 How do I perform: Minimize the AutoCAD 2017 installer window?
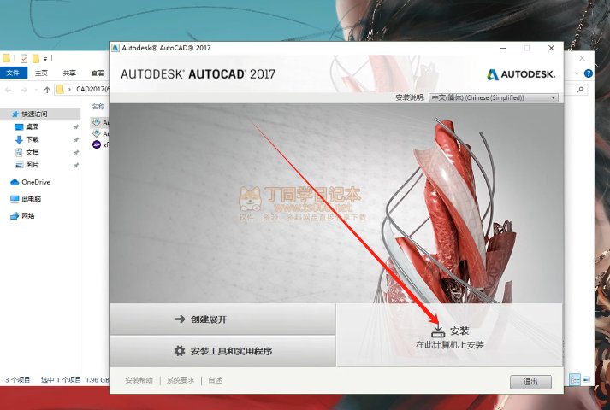pyautogui.click(x=503, y=48)
